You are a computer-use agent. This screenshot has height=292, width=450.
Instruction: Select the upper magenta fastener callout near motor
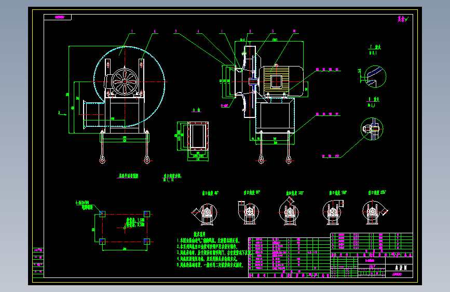click(327, 70)
